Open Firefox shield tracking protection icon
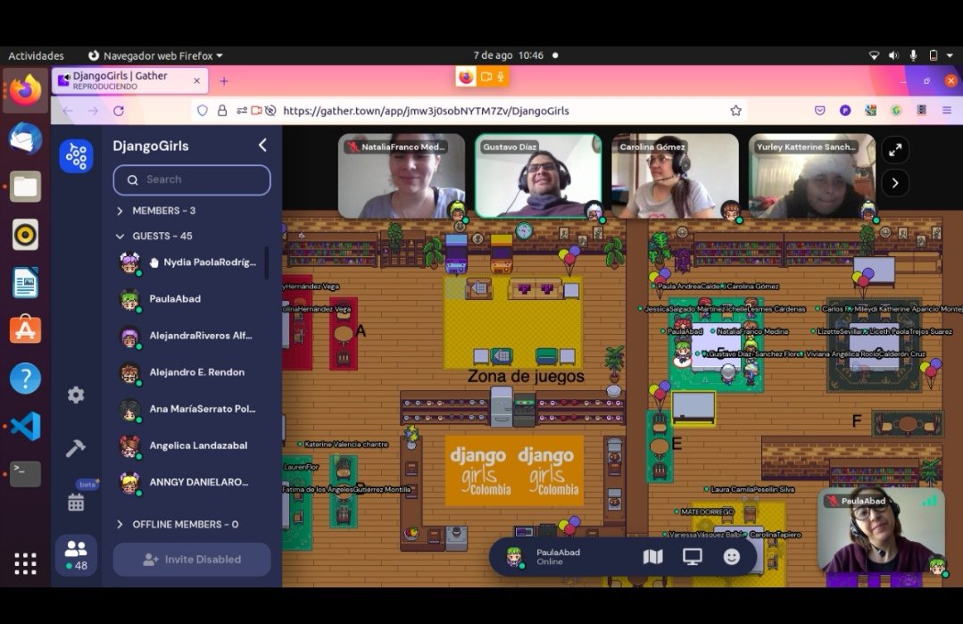Screen dimensions: 963x624 click(202, 111)
